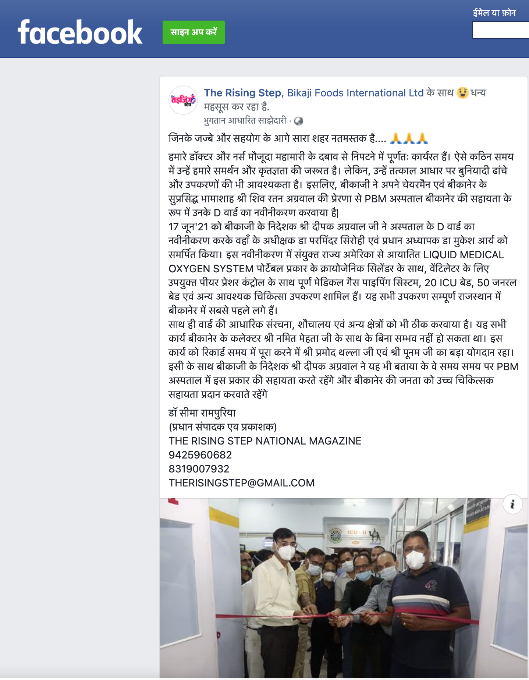Click the public globe privacy icon
The height and width of the screenshot is (680, 529).
pos(299,121)
